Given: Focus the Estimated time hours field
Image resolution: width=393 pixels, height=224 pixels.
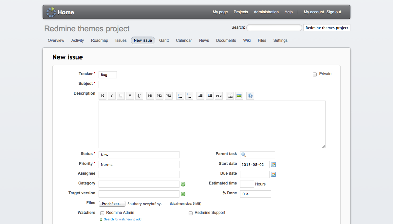Looking at the screenshot, I should [247, 184].
